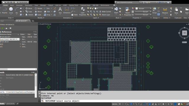189x106 pixels.
Task: Expand the Modify panel dropdown
Action: tap(41, 18)
